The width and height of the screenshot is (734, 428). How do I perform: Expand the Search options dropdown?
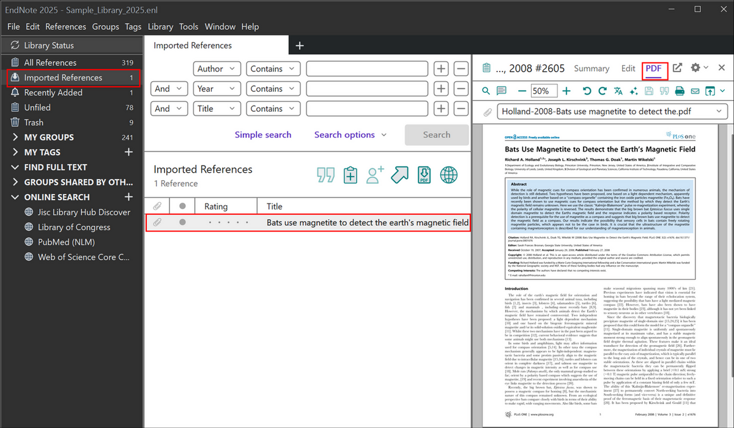(350, 135)
